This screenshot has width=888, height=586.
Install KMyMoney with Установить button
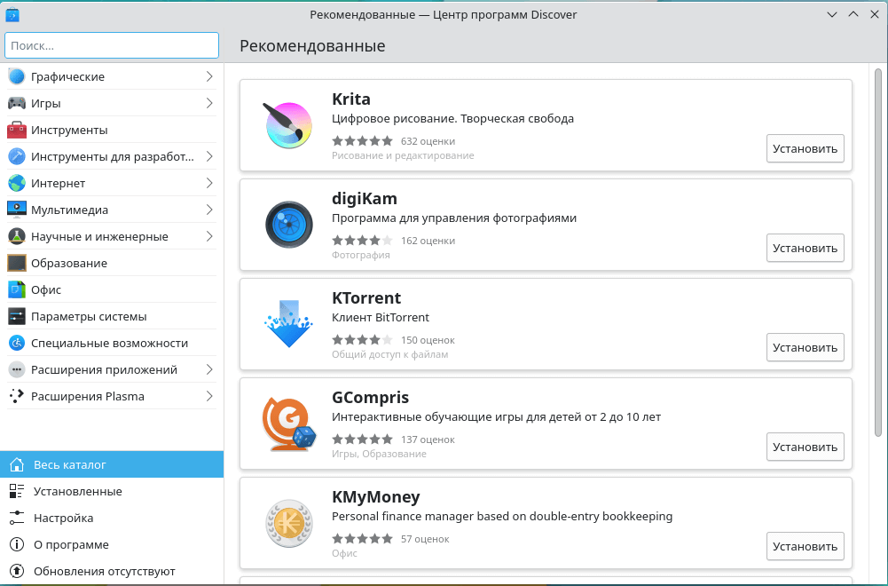[805, 546]
